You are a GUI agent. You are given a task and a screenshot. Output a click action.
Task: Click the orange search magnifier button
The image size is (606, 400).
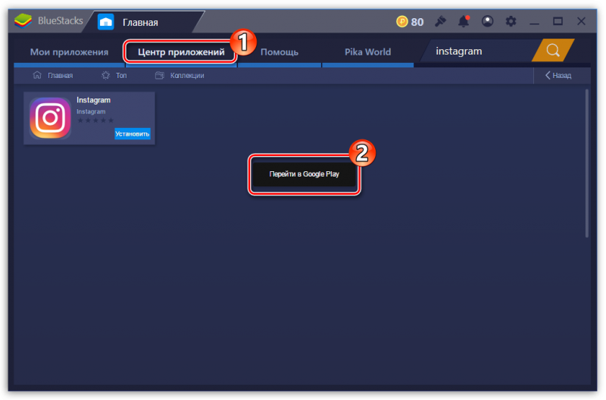tap(553, 50)
